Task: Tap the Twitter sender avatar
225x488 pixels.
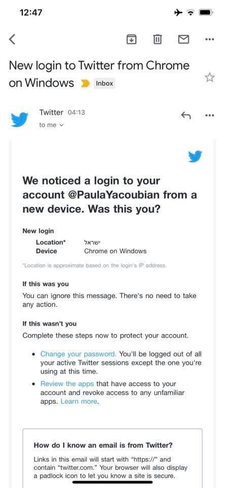Action: [x=19, y=119]
